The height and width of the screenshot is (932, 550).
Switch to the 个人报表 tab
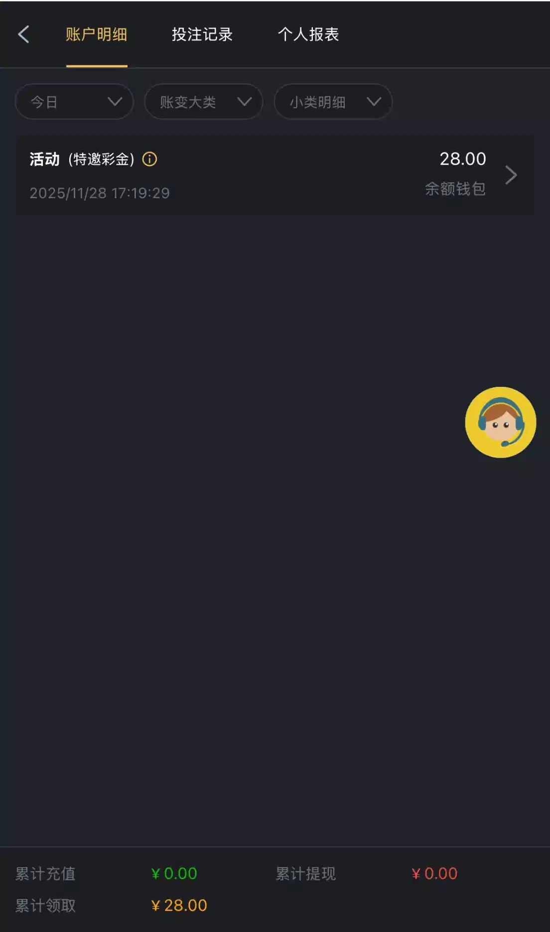pyautogui.click(x=308, y=34)
